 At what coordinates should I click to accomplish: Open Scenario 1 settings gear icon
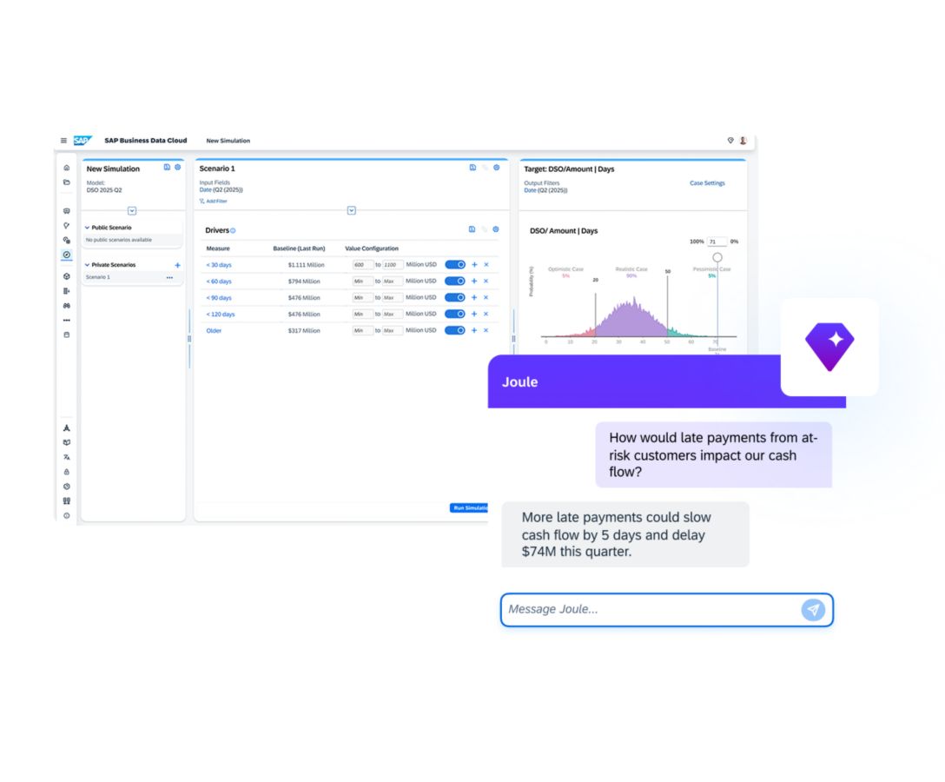pyautogui.click(x=497, y=168)
